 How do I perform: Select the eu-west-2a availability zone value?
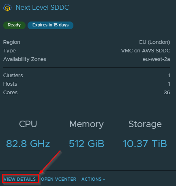tap(156, 59)
